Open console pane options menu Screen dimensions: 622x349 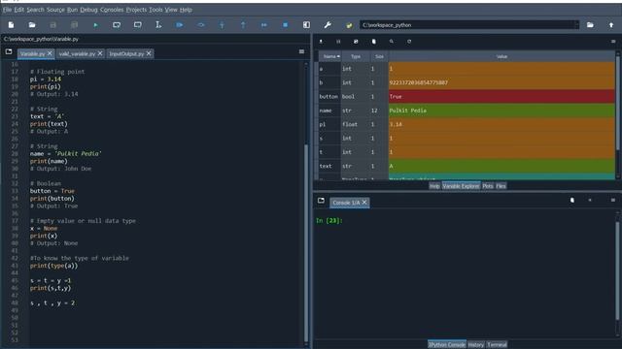tap(613, 201)
